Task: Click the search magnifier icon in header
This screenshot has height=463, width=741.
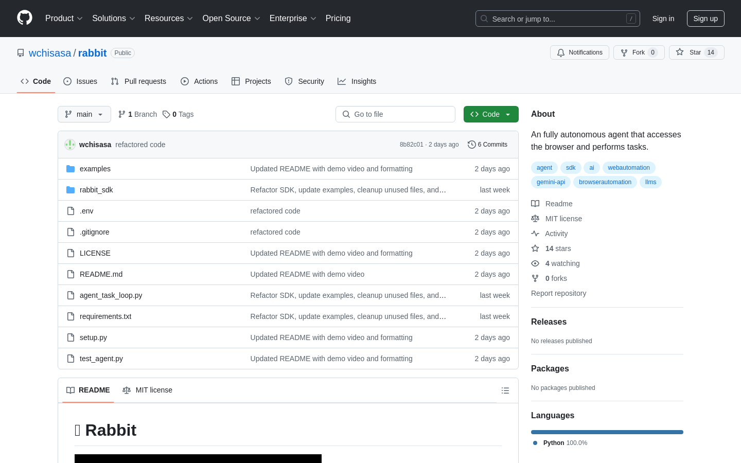Action: [484, 19]
